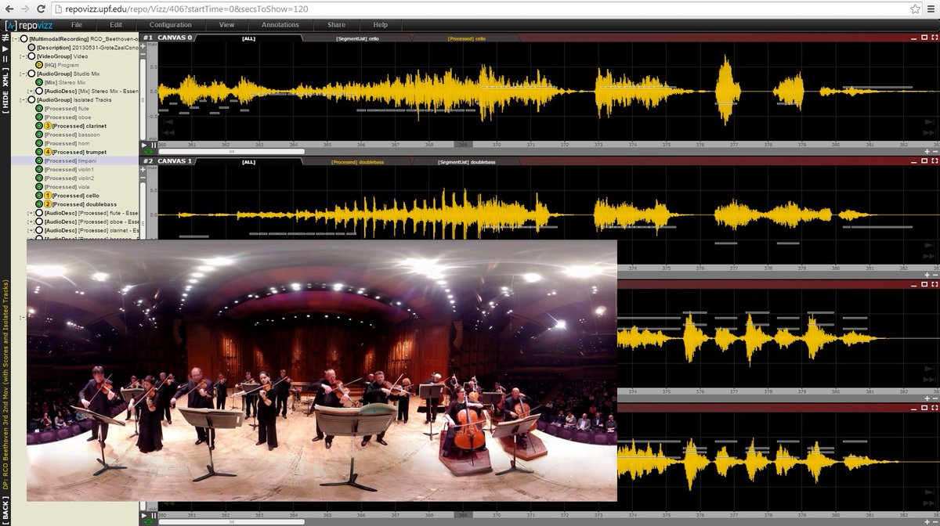Viewport: 940px width, 526px height.
Task: Select the ALL tab in Canvas 1
Action: coord(248,162)
